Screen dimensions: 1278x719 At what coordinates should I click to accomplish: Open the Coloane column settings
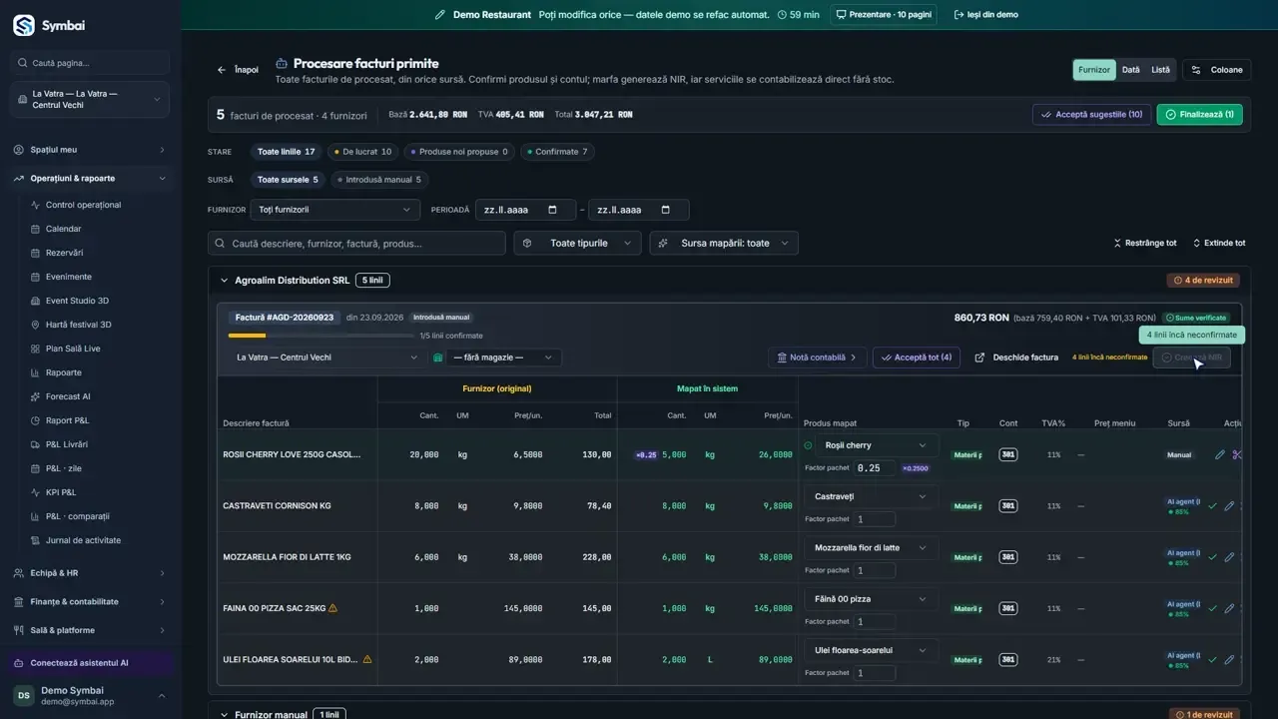pyautogui.click(x=1216, y=70)
